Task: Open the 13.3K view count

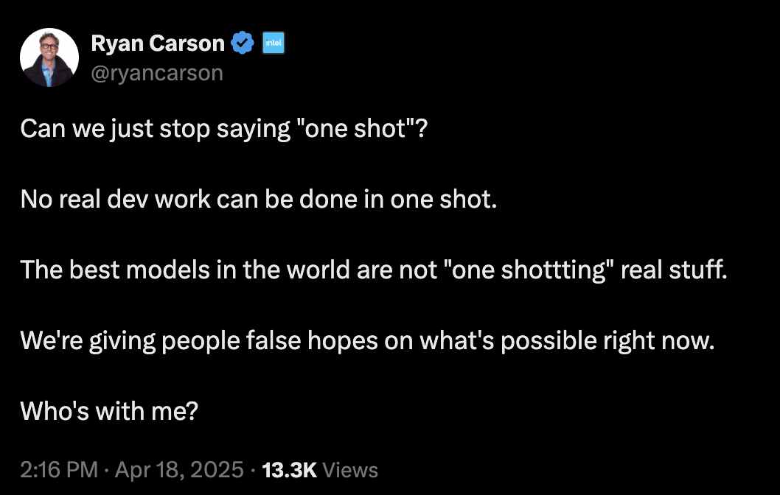Action: pyautogui.click(x=289, y=470)
